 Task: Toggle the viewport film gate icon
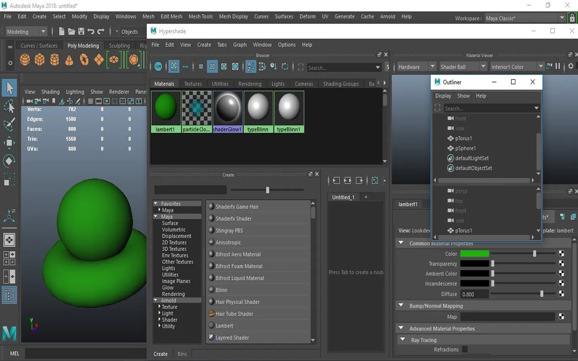[98, 101]
